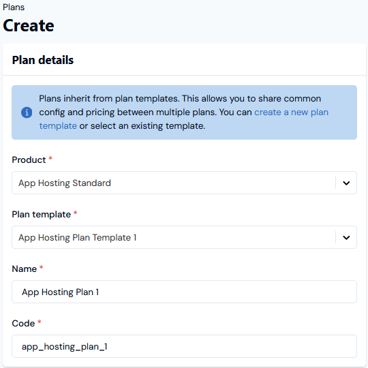
Task: Select the Create page heading
Action: pos(29,25)
